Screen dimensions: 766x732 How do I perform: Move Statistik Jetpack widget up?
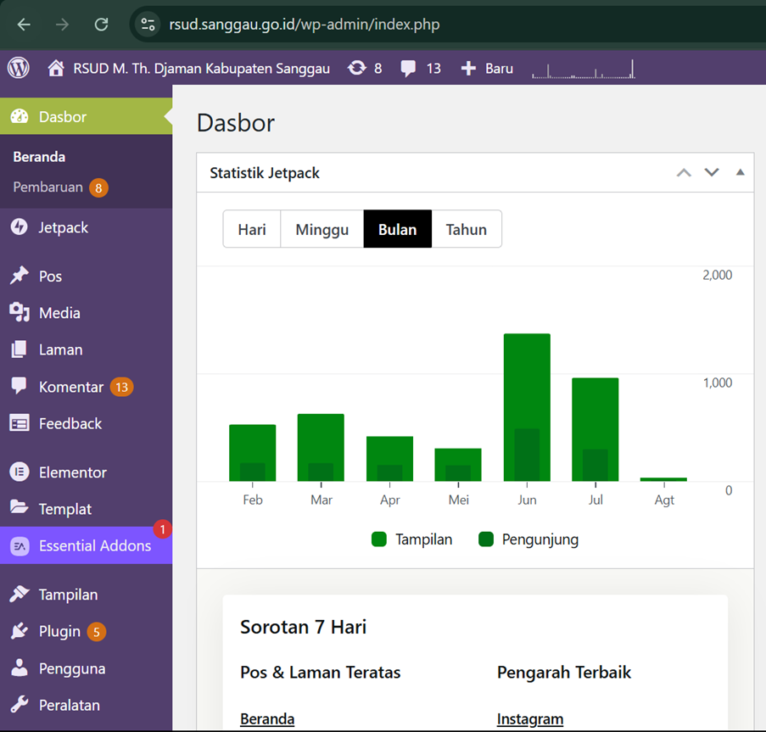pos(684,173)
